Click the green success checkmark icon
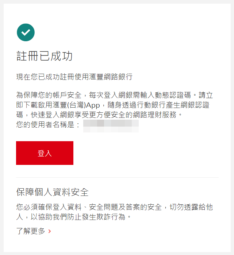234x255 pixels. (26, 32)
